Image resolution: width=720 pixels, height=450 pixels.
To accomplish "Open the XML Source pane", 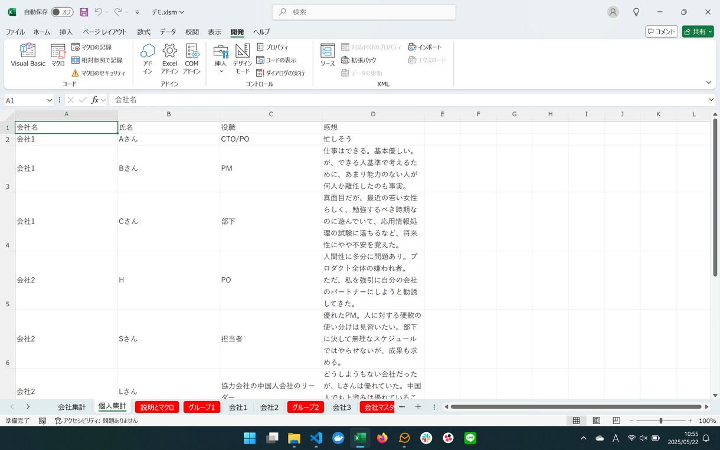I will (328, 55).
